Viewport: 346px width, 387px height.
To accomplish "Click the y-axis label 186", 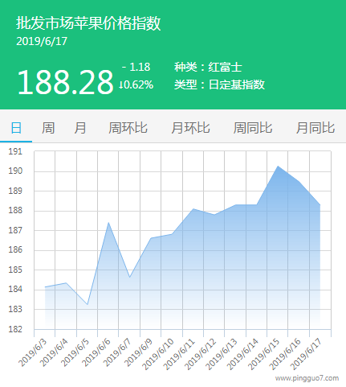I will 15,249.
